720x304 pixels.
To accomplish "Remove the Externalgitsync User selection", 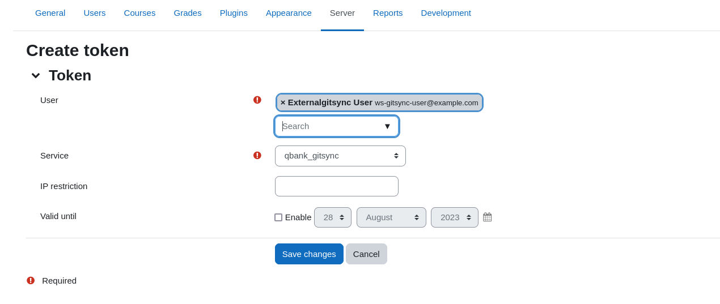I will point(283,102).
